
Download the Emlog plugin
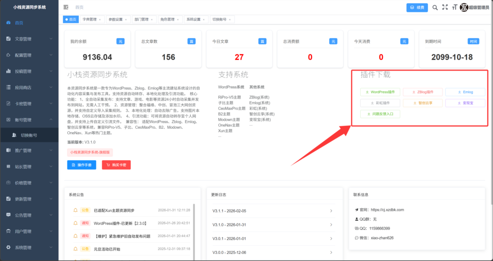(x=466, y=92)
